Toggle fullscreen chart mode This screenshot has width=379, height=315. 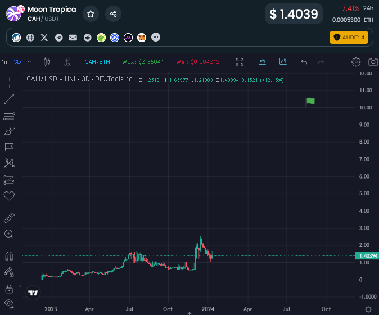pos(240,62)
